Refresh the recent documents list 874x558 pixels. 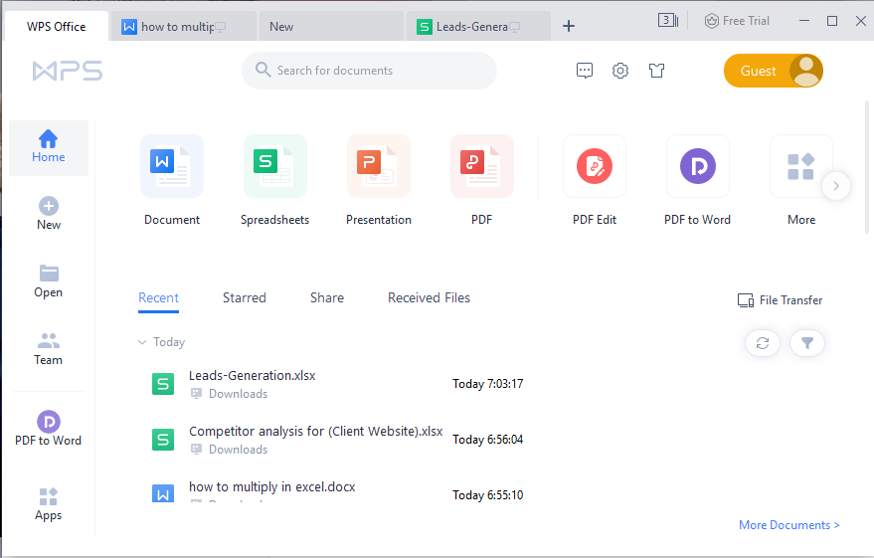[763, 343]
